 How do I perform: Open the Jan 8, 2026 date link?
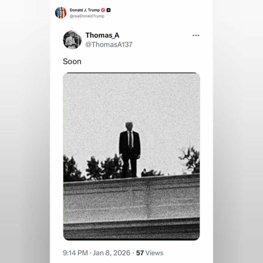pos(112,253)
